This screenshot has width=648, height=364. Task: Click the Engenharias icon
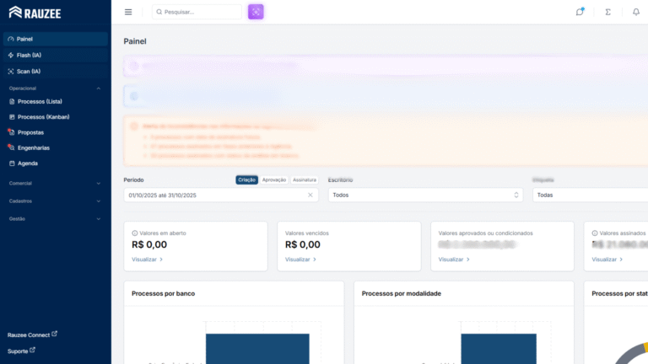point(11,147)
